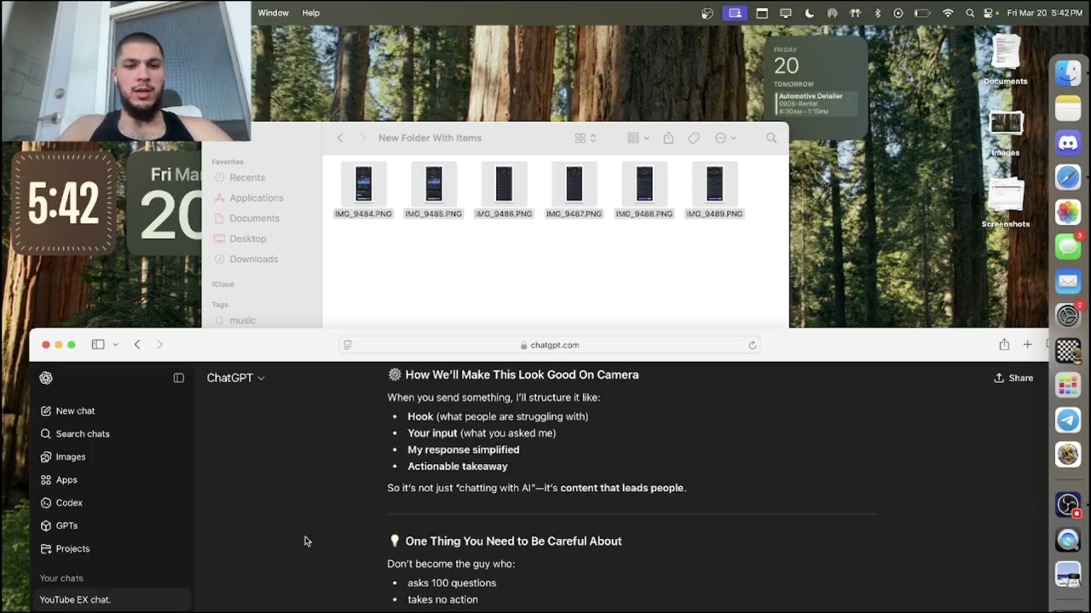Image resolution: width=1091 pixels, height=613 pixels.
Task: Open Documents stack on desktop
Action: pyautogui.click(x=1006, y=61)
